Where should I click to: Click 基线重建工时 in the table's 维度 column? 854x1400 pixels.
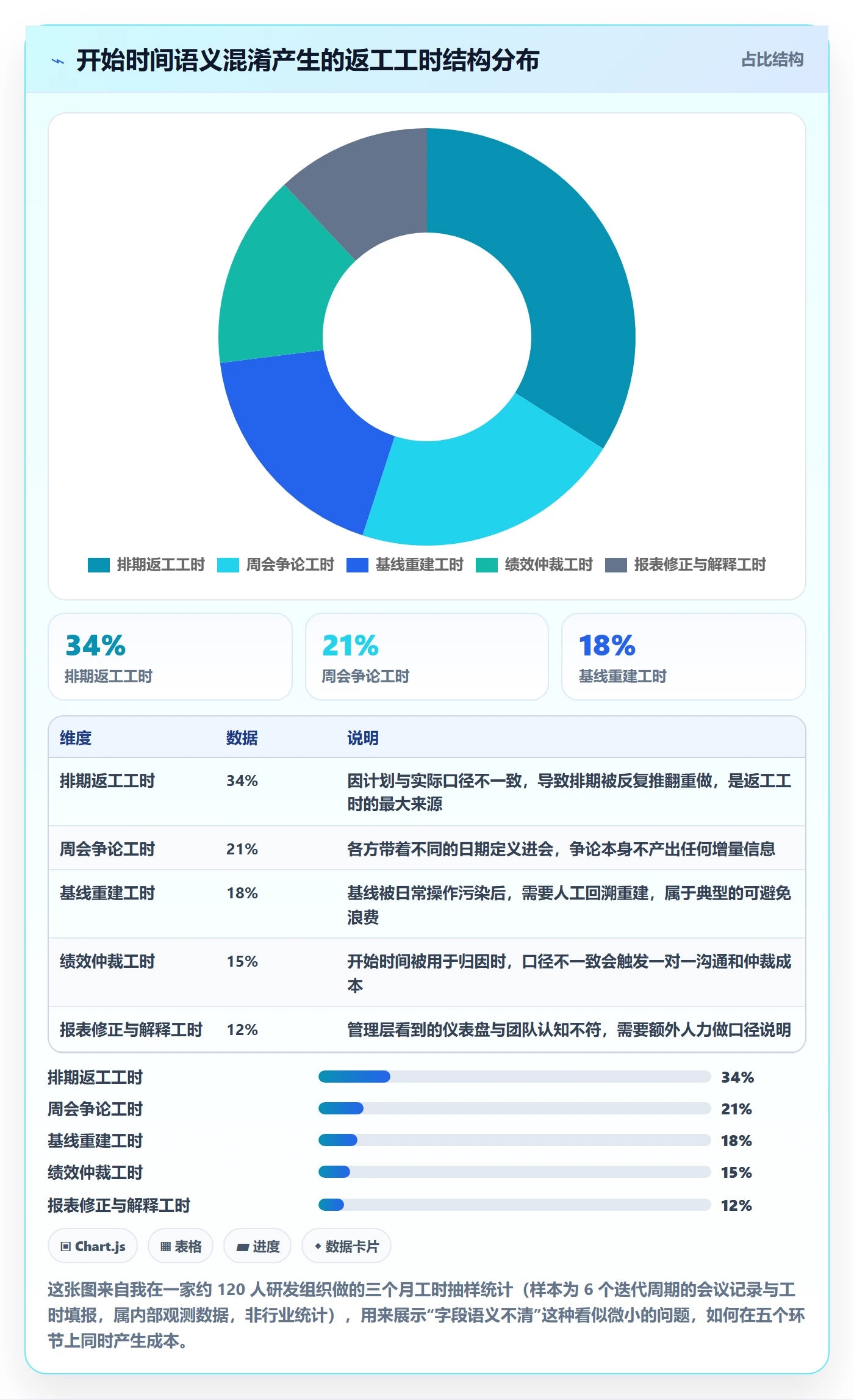point(107,893)
